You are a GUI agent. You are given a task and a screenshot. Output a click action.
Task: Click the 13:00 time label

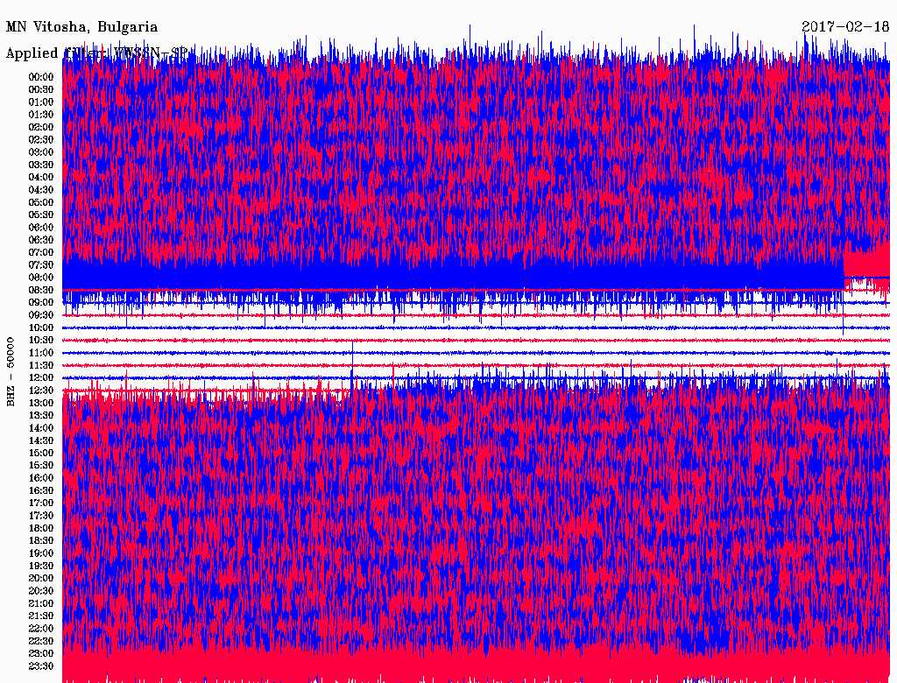pos(41,403)
